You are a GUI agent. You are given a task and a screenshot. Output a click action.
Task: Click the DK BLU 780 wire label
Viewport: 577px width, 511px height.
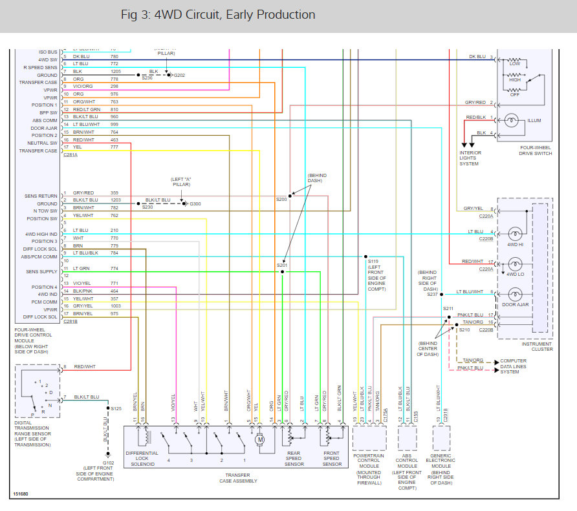pos(96,57)
